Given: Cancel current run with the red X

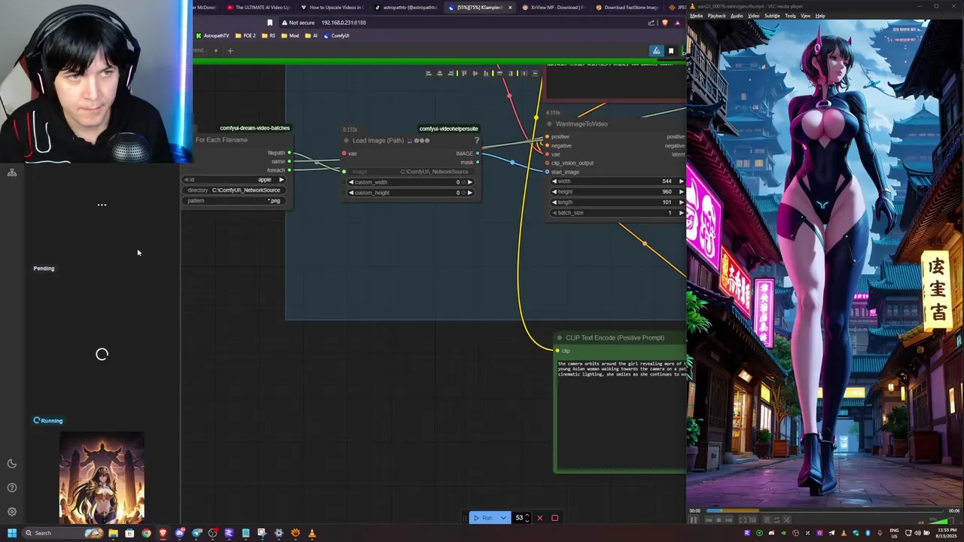Looking at the screenshot, I should pyautogui.click(x=539, y=518).
